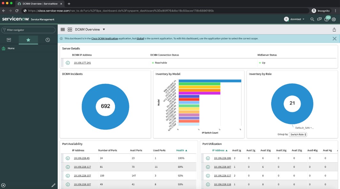The image size is (340, 189).
Task: Open the Cisco DCNM Application link
Action: click(x=104, y=39)
